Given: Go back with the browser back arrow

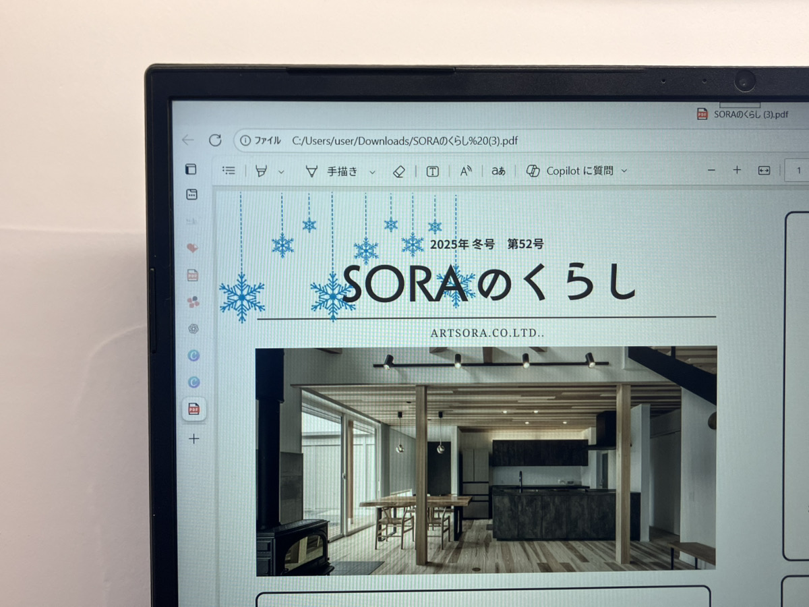Looking at the screenshot, I should 187,140.
